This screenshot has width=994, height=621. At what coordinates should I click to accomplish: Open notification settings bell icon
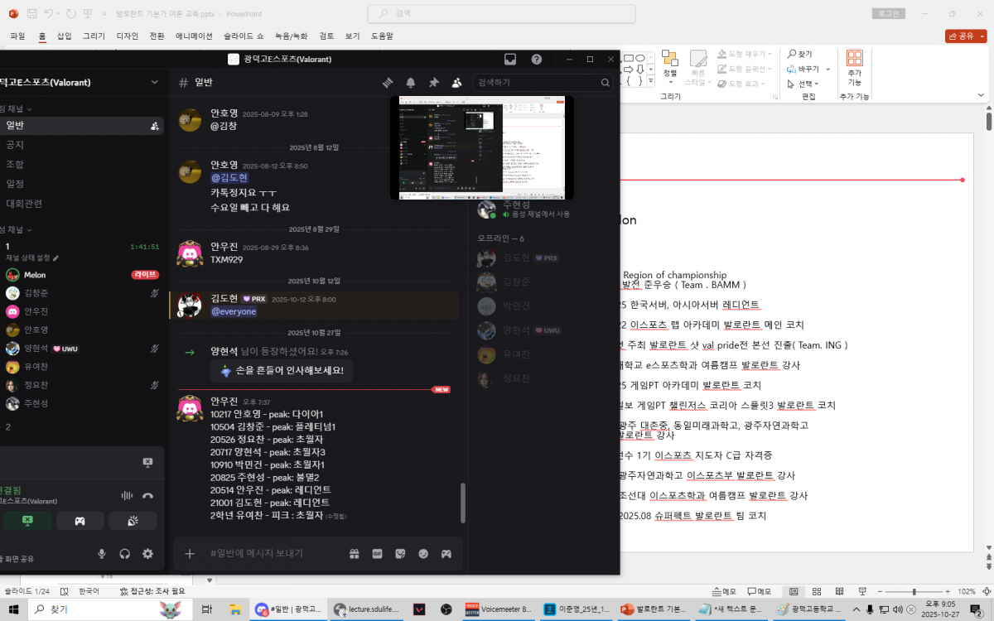coord(410,83)
